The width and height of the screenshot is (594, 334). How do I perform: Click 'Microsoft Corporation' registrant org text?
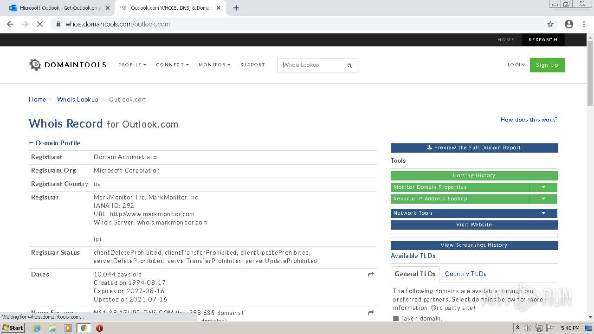pos(127,170)
